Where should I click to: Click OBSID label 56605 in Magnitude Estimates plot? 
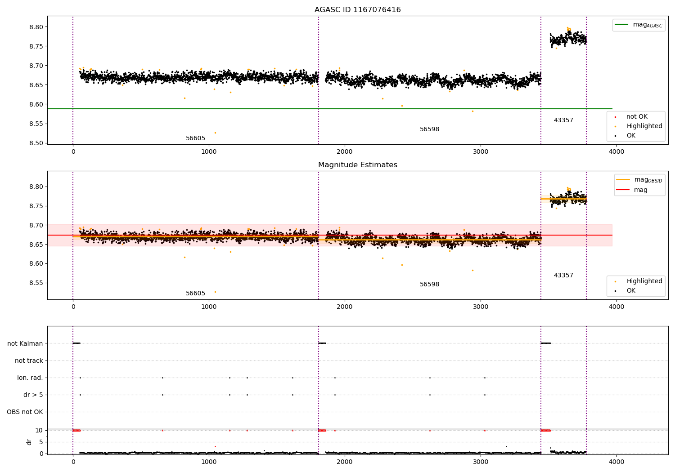[x=195, y=293]
